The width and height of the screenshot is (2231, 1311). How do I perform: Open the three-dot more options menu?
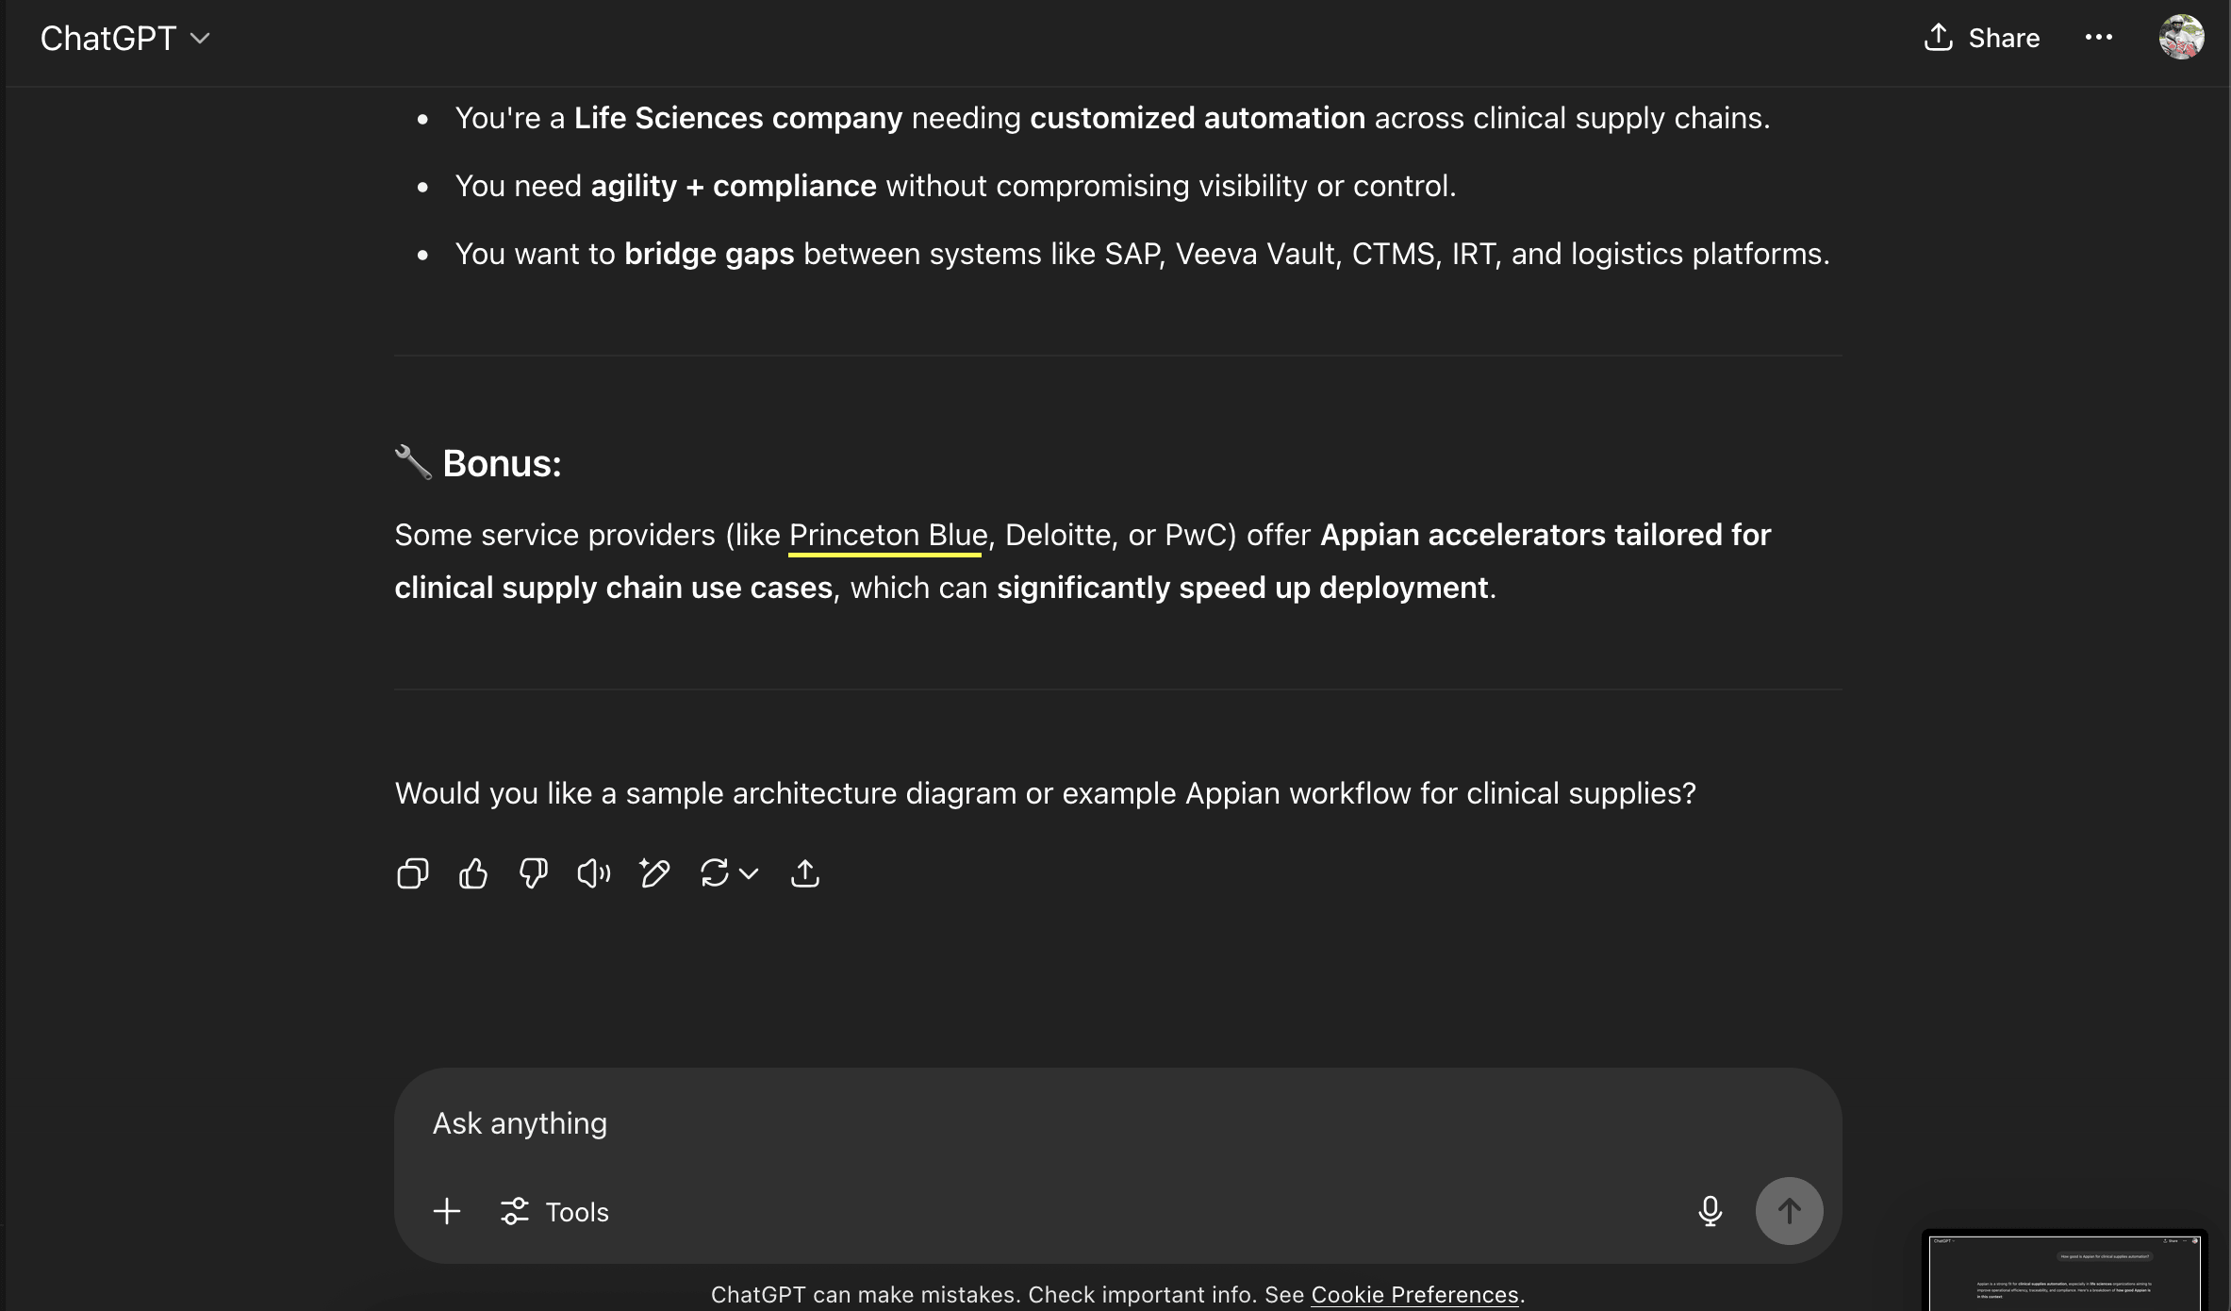pos(2099,38)
